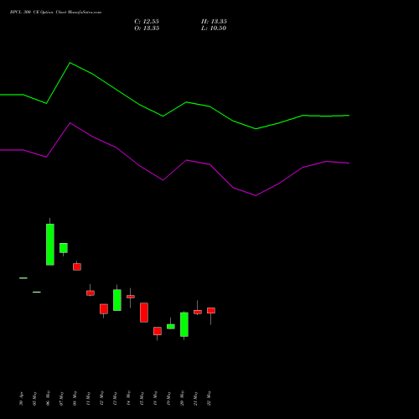Screen dimensions: 419x419
Task: Select the tall green candlestick for 06 May
Action: click(x=50, y=245)
